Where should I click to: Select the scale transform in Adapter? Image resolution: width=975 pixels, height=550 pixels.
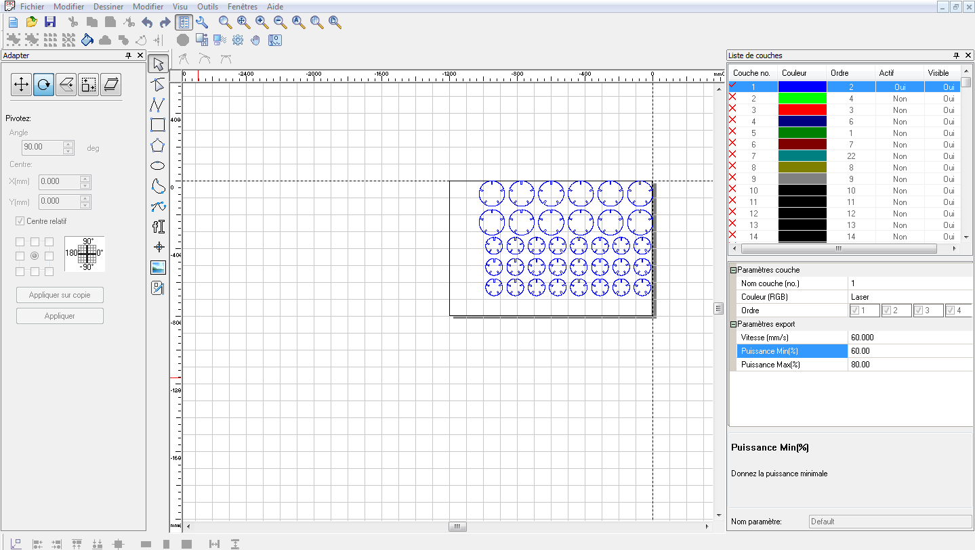click(88, 85)
